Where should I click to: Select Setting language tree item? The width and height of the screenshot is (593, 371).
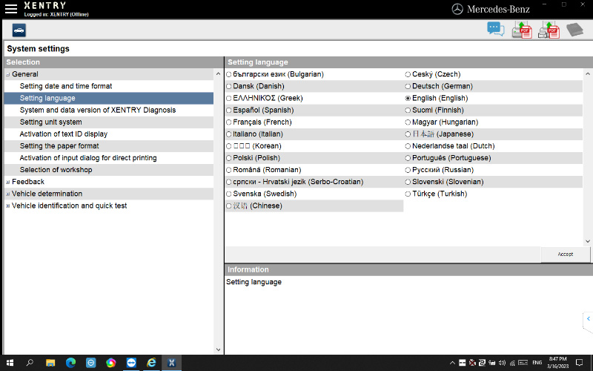point(47,98)
